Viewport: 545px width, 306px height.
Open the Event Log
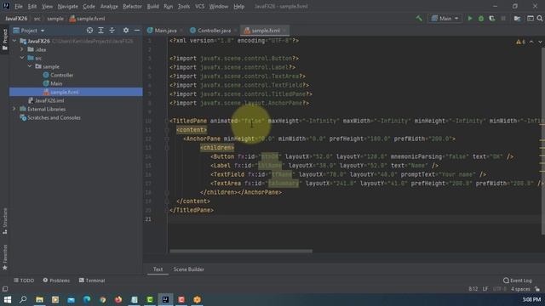click(518, 280)
